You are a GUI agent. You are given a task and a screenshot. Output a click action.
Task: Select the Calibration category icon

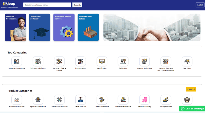coord(123,61)
